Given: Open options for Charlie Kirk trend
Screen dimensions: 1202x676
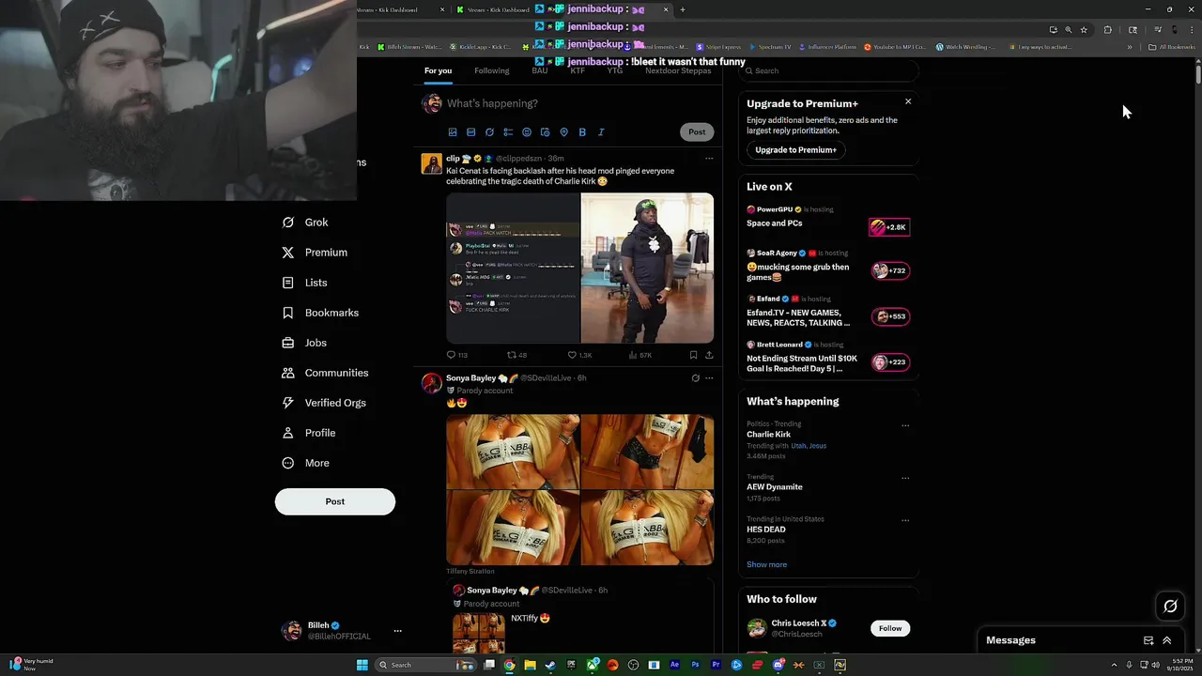Looking at the screenshot, I should click(905, 425).
